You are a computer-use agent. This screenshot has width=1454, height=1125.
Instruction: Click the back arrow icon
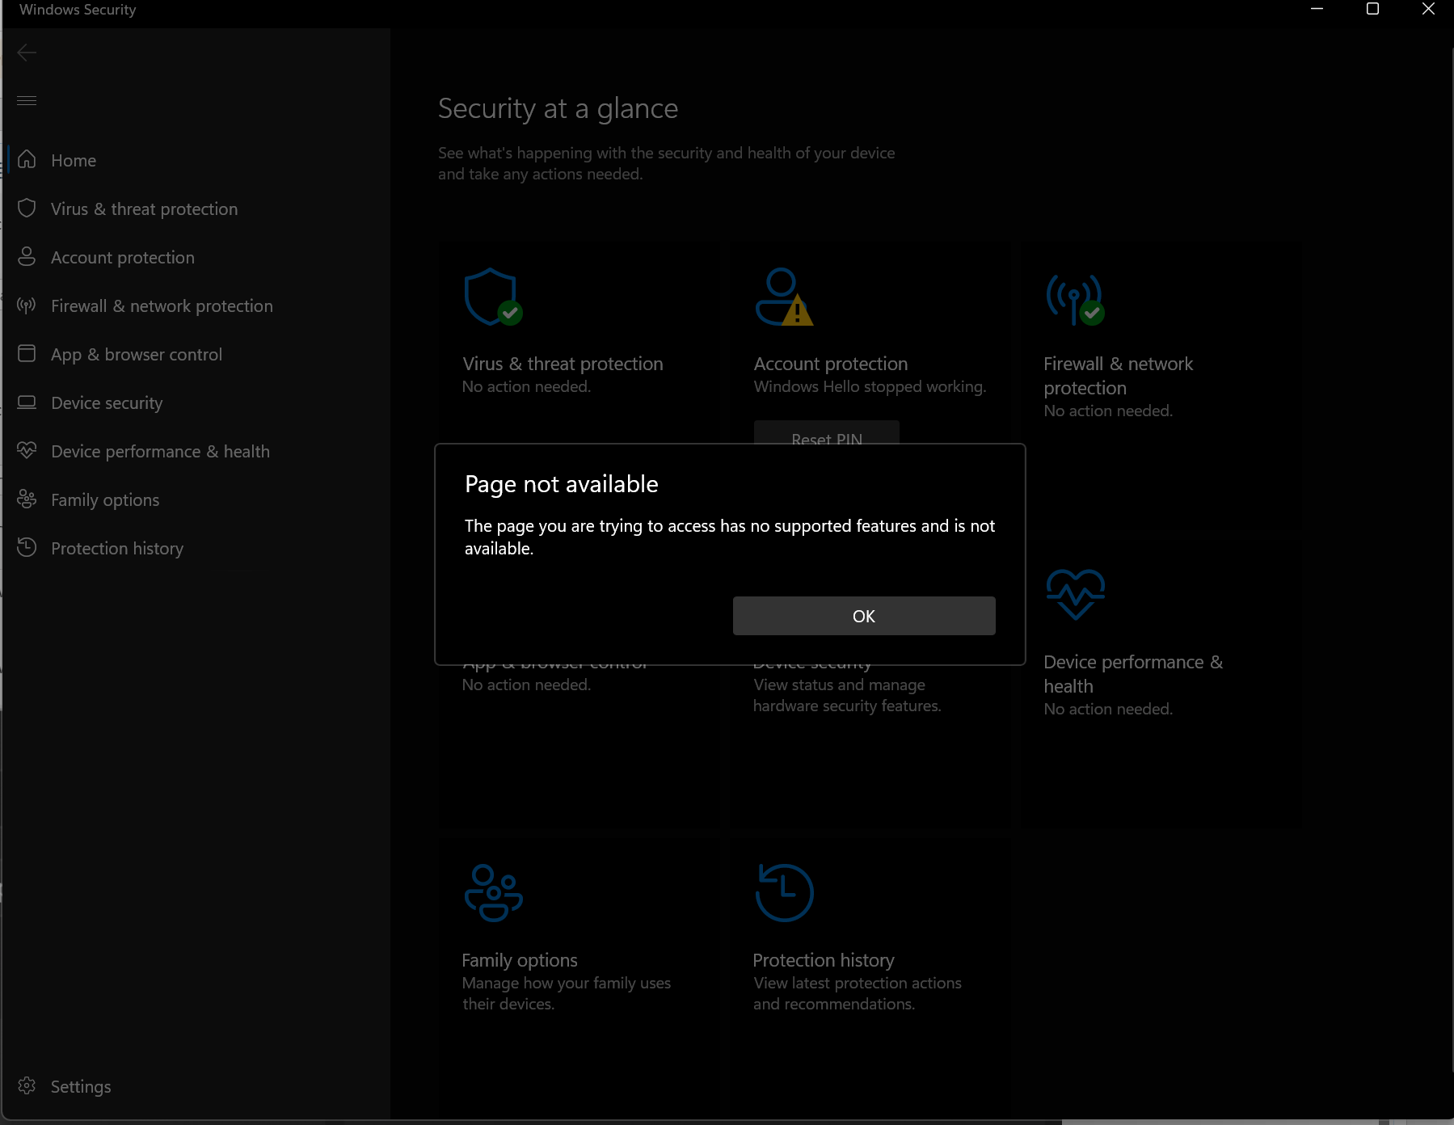27,53
